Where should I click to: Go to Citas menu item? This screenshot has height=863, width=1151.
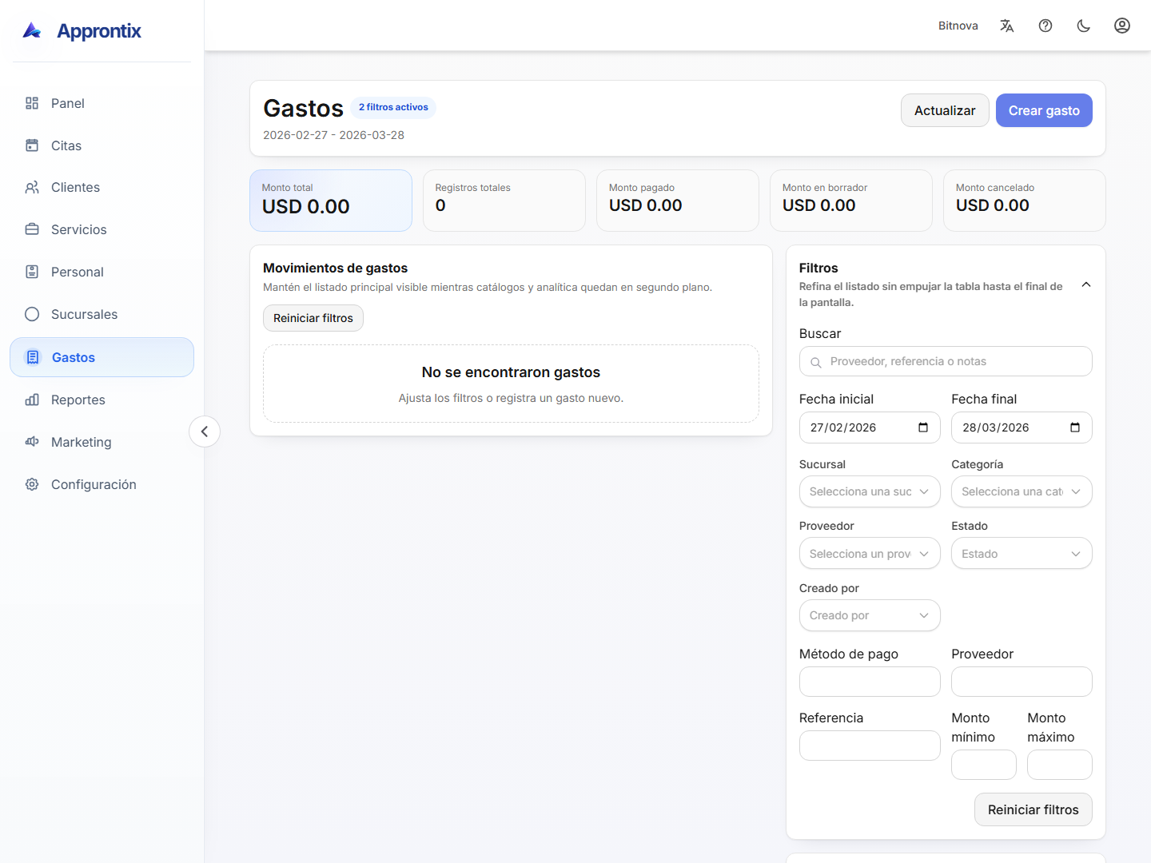[x=102, y=145]
